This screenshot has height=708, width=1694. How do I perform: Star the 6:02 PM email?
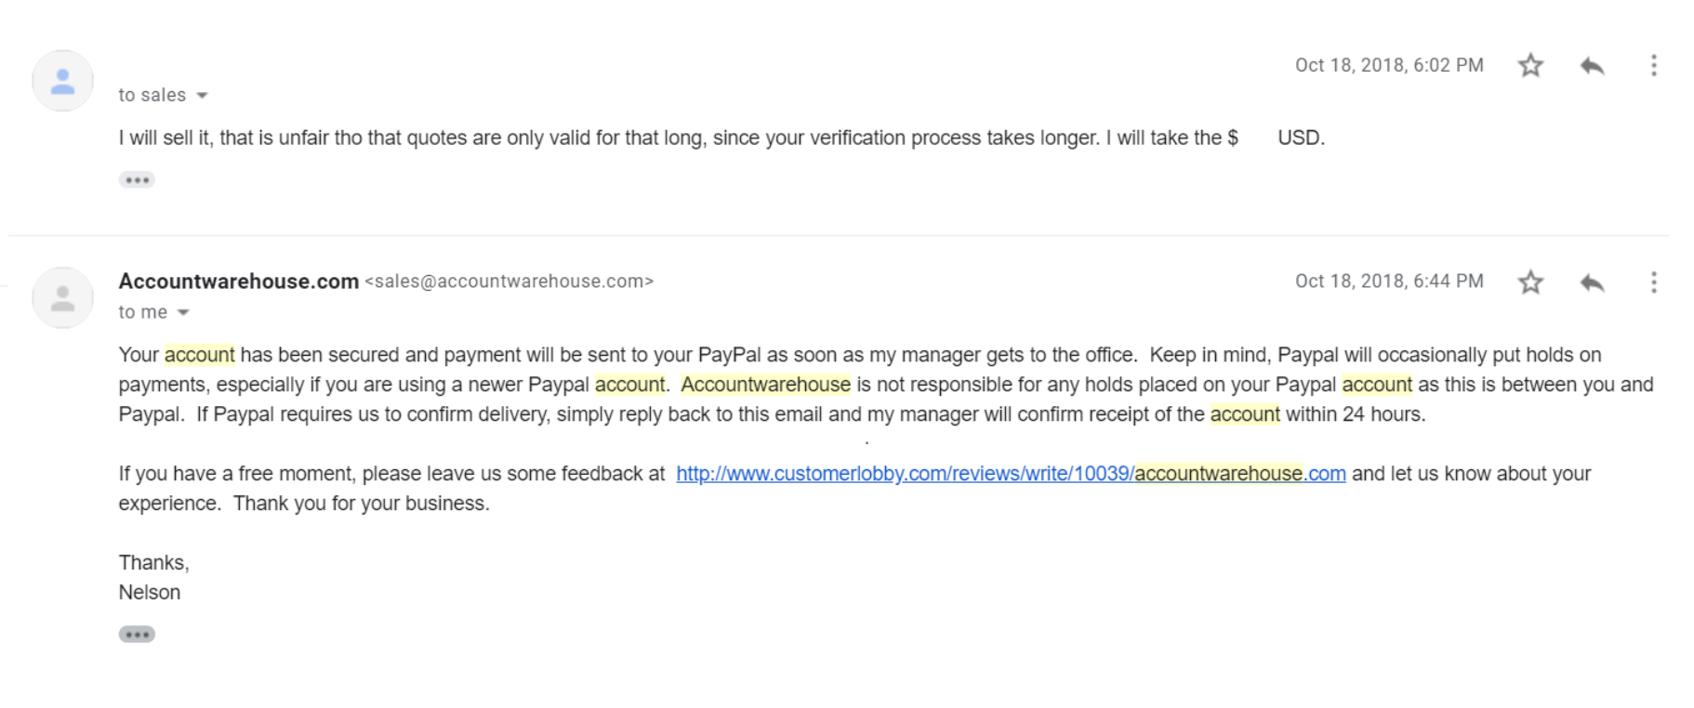click(1530, 65)
